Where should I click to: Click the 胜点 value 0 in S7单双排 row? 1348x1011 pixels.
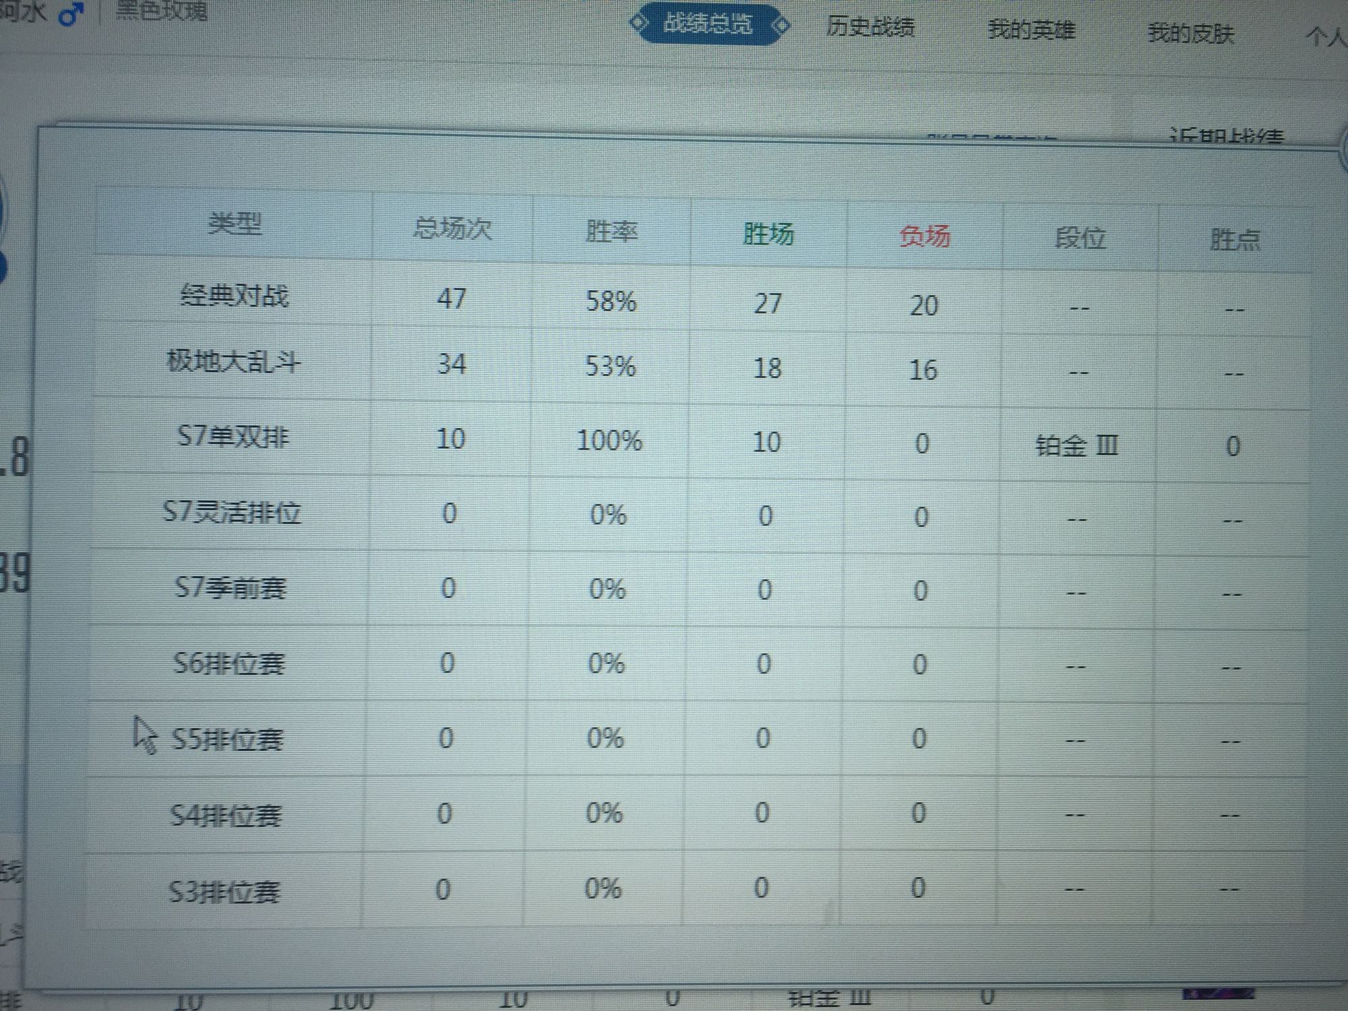(x=1233, y=446)
